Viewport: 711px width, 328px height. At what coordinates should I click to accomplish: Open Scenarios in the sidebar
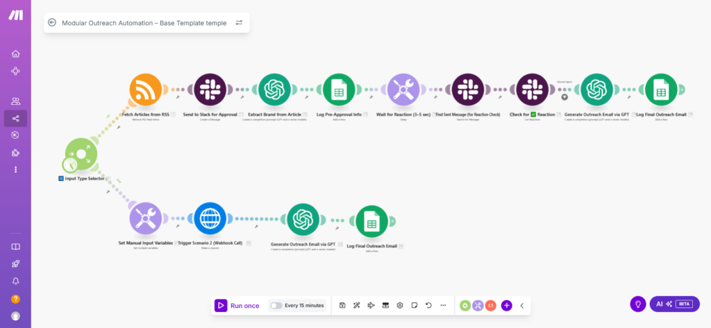pyautogui.click(x=15, y=119)
